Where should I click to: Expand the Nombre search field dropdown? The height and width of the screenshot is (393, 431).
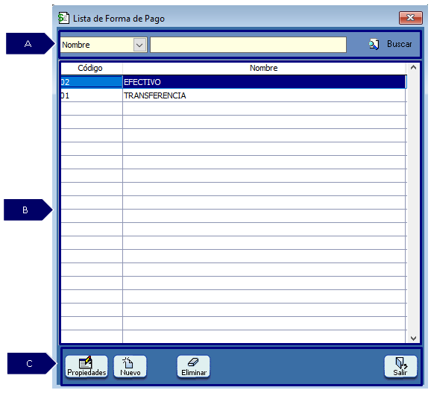tap(139, 45)
